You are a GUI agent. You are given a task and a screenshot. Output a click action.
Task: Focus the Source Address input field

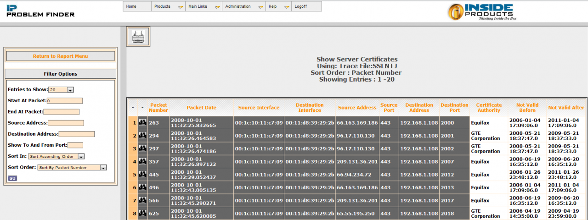pos(66,123)
